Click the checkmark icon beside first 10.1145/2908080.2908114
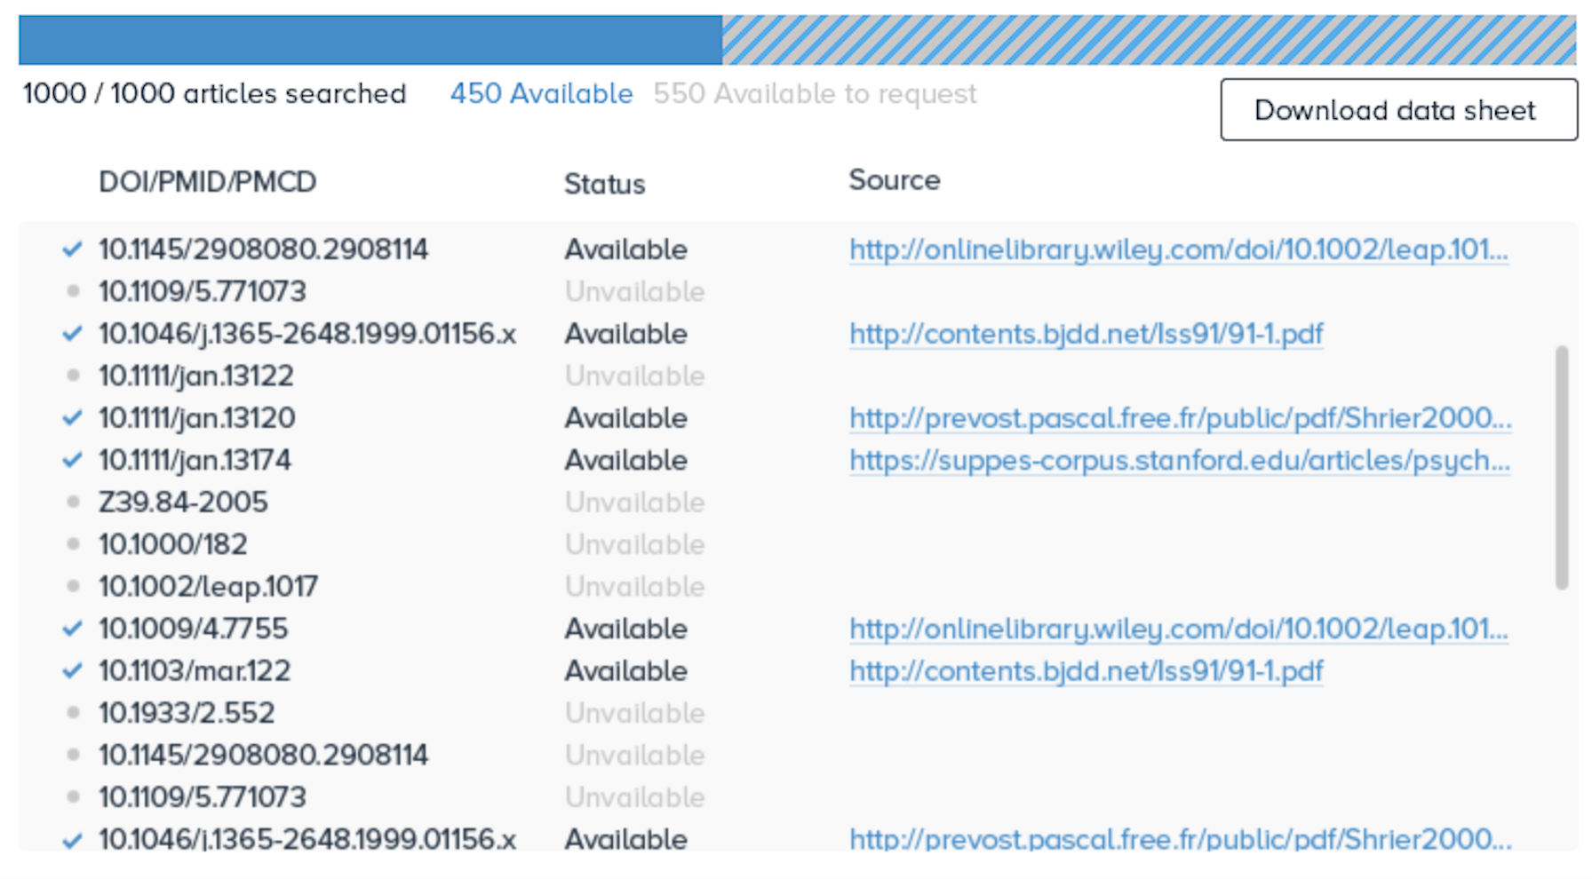This screenshot has height=879, width=1592. point(73,249)
